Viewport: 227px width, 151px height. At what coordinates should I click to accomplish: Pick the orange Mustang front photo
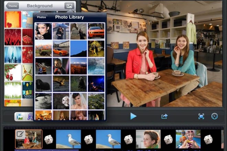coord(96,31)
